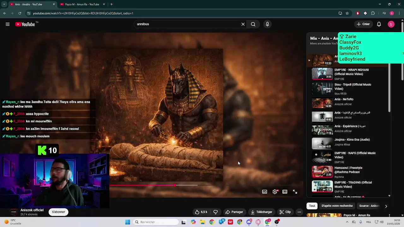Run search with the magnifier button
Screen dimensions: 404x227
[253, 24]
